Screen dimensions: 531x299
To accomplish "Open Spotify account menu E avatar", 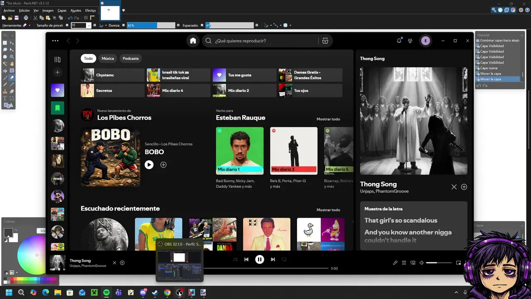I will (x=425, y=41).
